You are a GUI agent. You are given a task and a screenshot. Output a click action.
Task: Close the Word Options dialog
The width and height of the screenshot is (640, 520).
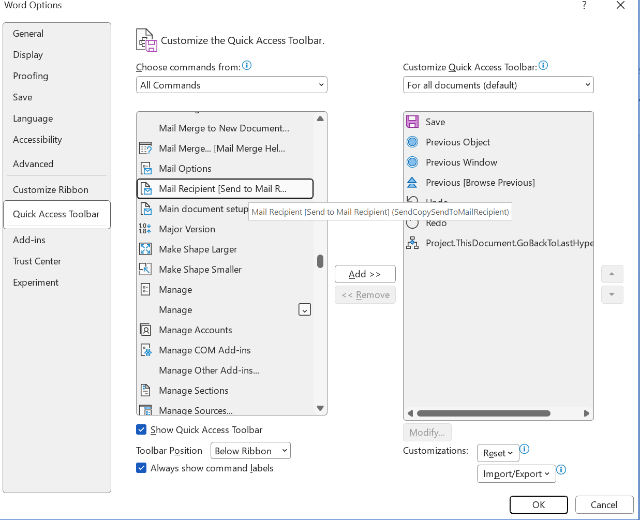coord(621,5)
